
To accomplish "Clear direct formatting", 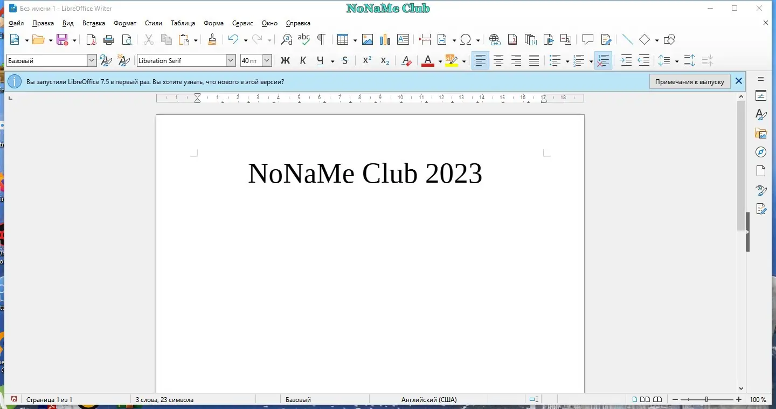I will (407, 61).
